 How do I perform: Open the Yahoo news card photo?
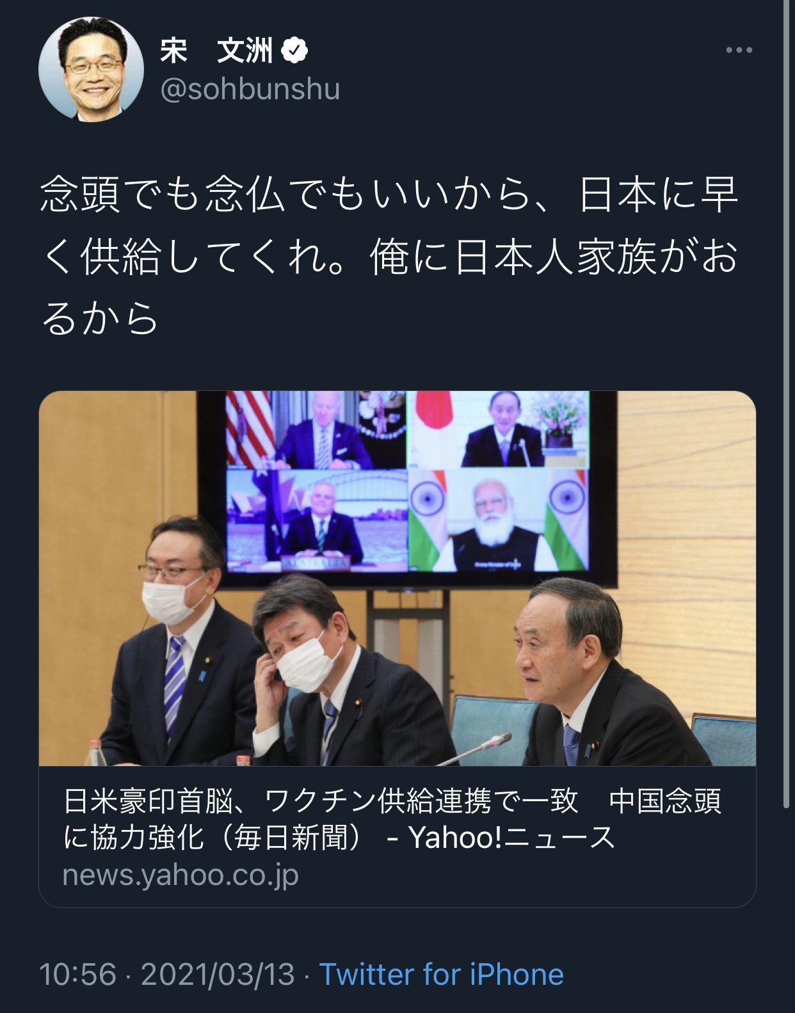tap(397, 578)
